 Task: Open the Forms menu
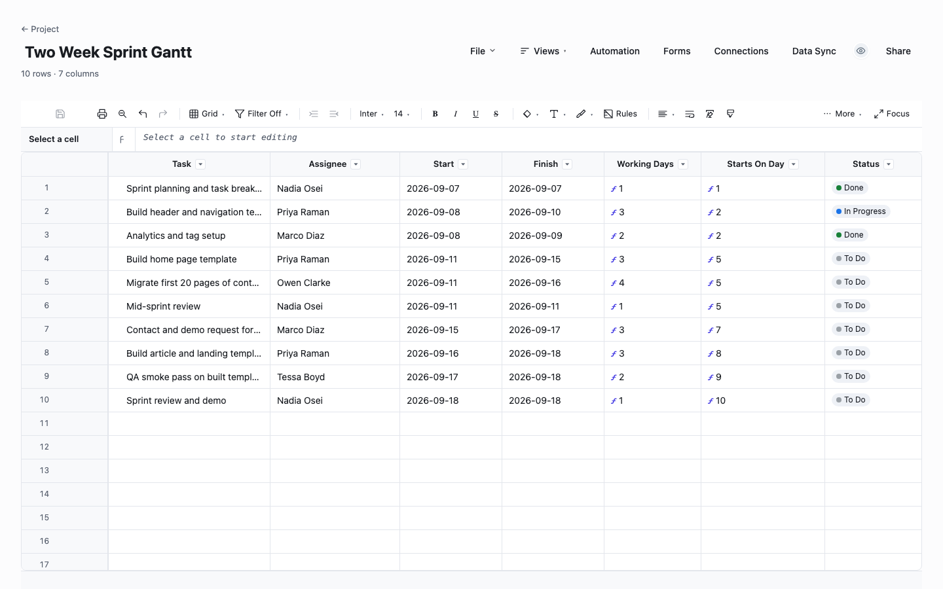coord(677,51)
